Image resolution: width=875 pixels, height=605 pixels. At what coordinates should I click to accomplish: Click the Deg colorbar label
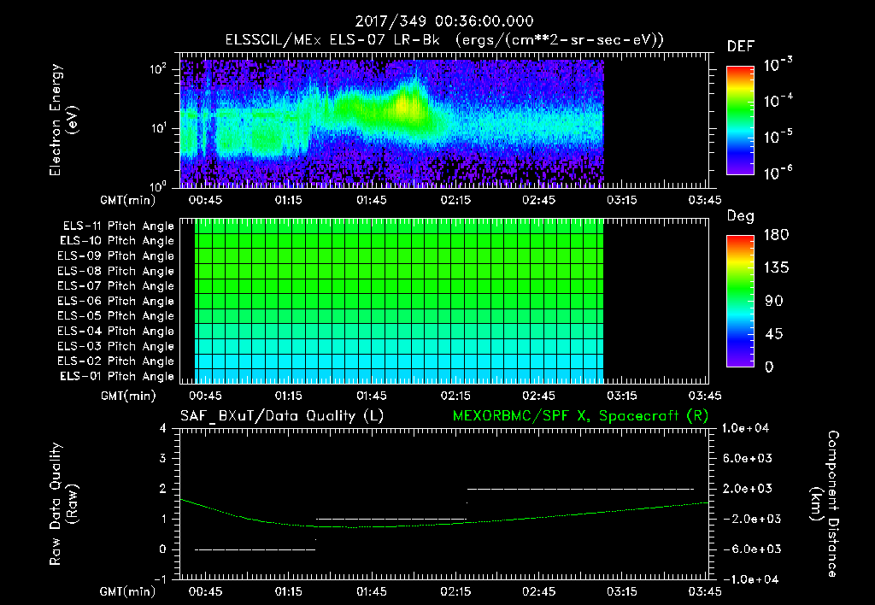(x=741, y=216)
